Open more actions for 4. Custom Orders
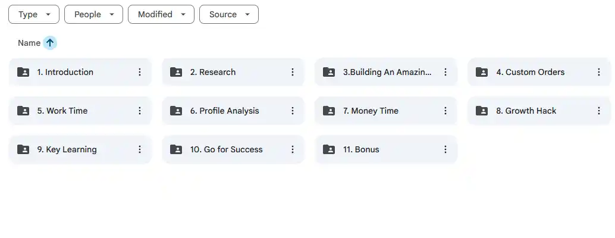This screenshot has width=615, height=238. pyautogui.click(x=599, y=72)
